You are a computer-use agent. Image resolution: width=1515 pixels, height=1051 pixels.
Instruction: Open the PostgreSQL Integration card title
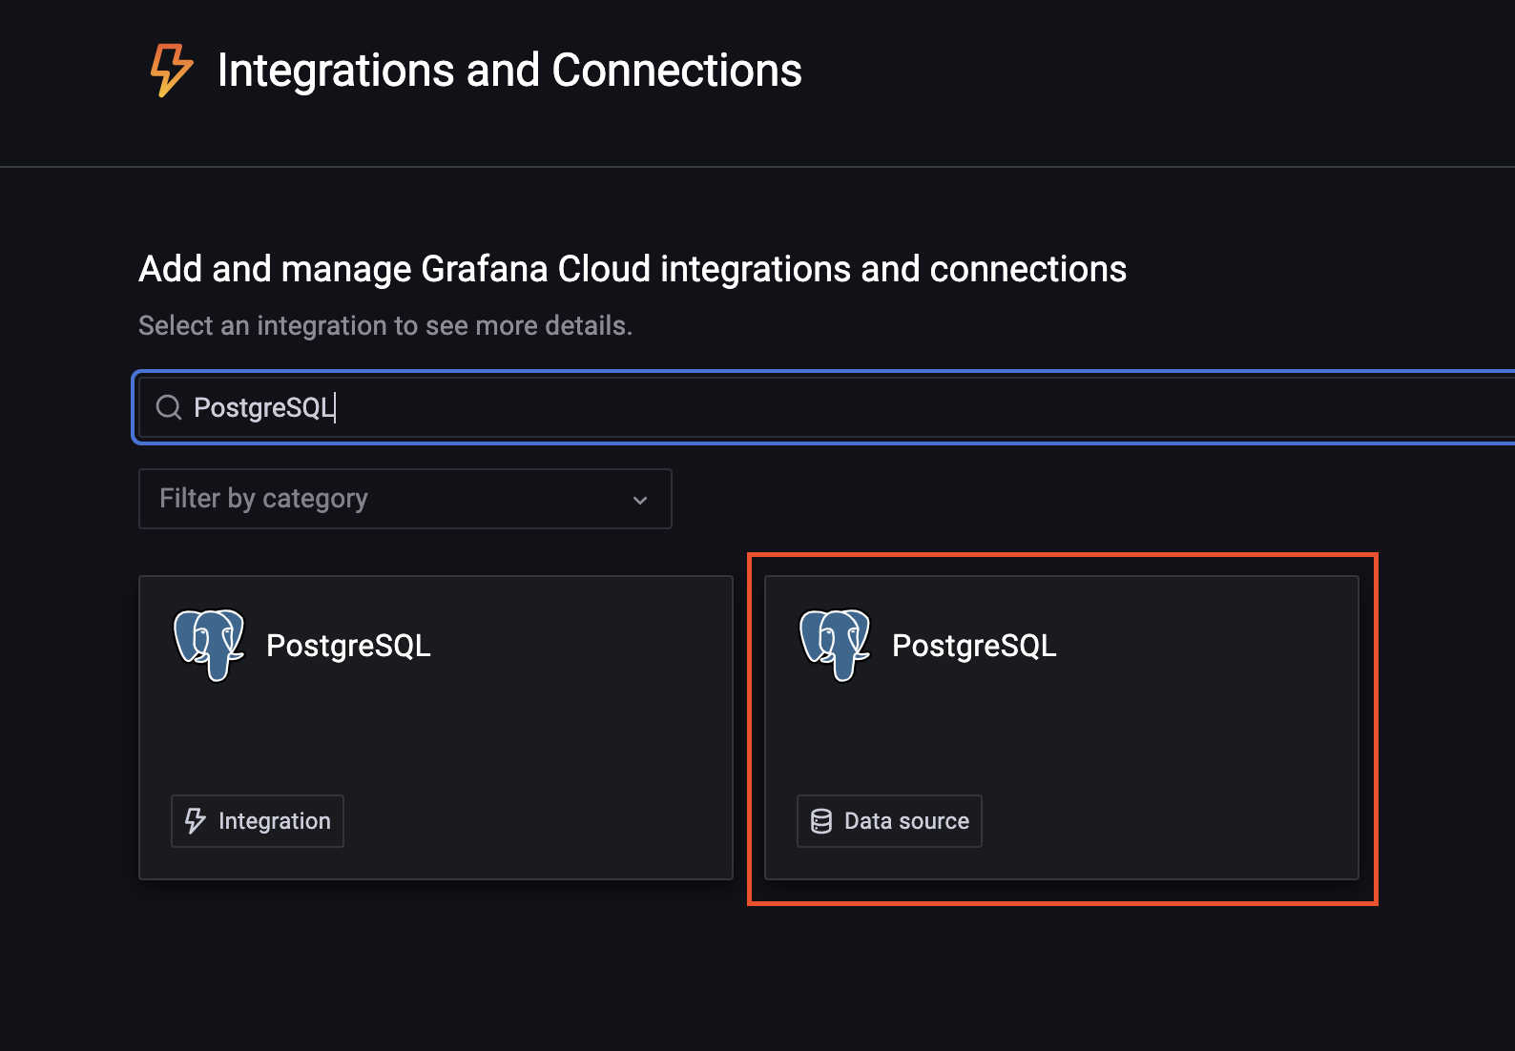pos(348,646)
